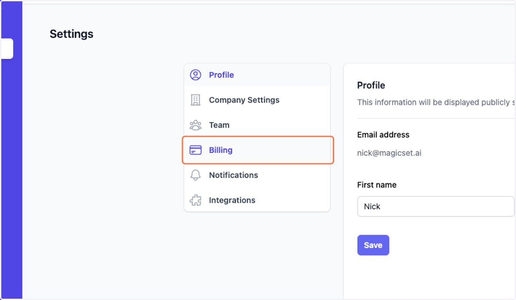Viewport: 516px width, 300px height.
Task: Open the Profile settings tab
Action: click(257, 75)
